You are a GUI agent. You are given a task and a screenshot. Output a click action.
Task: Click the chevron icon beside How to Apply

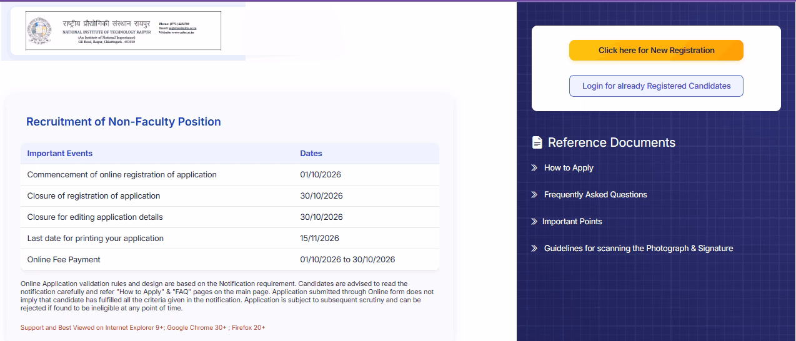(x=534, y=168)
